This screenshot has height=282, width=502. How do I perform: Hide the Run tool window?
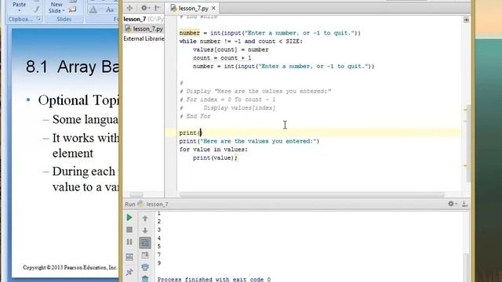(x=465, y=204)
